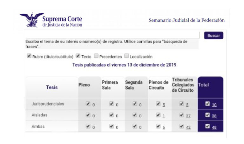Open the Jurisprudenciales total link 10
Image resolution: width=244 pixels, height=144 pixels.
pyautogui.click(x=214, y=105)
